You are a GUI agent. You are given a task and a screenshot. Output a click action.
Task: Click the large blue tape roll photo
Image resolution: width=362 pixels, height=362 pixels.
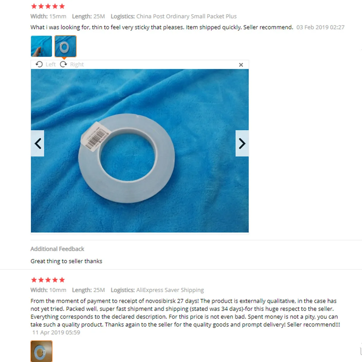point(140,151)
